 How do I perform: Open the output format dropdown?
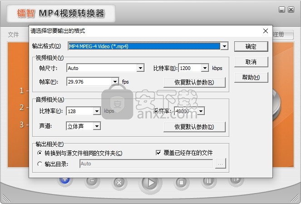point(224,46)
